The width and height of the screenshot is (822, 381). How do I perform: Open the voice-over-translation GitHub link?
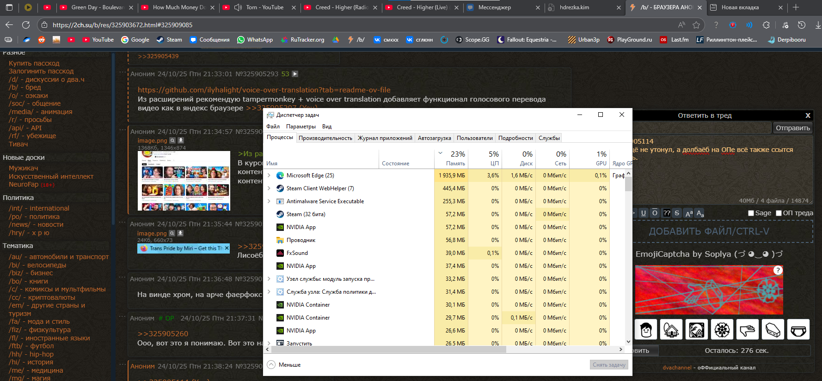[x=264, y=90]
